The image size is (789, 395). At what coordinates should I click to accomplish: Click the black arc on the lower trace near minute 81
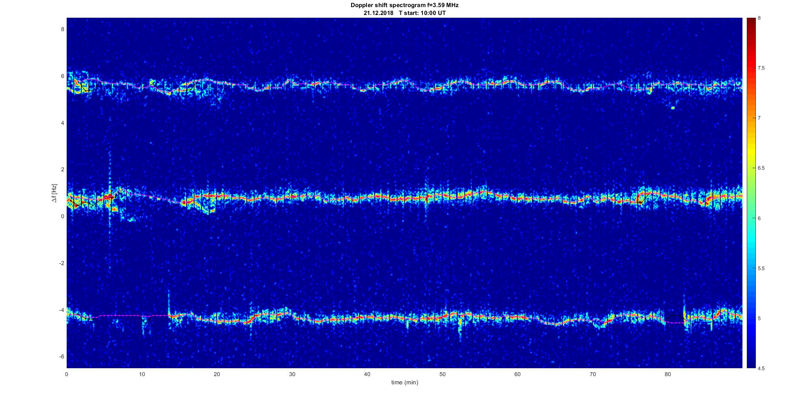tap(675, 316)
